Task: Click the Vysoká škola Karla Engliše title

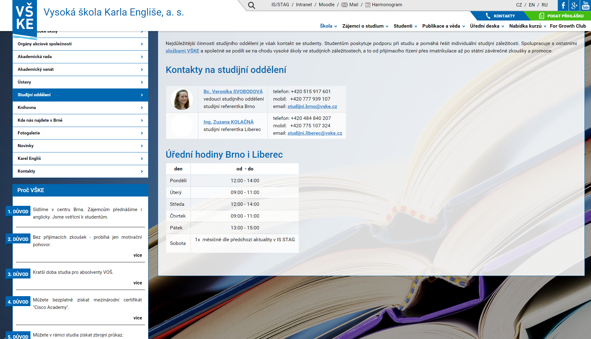Action: click(x=114, y=12)
